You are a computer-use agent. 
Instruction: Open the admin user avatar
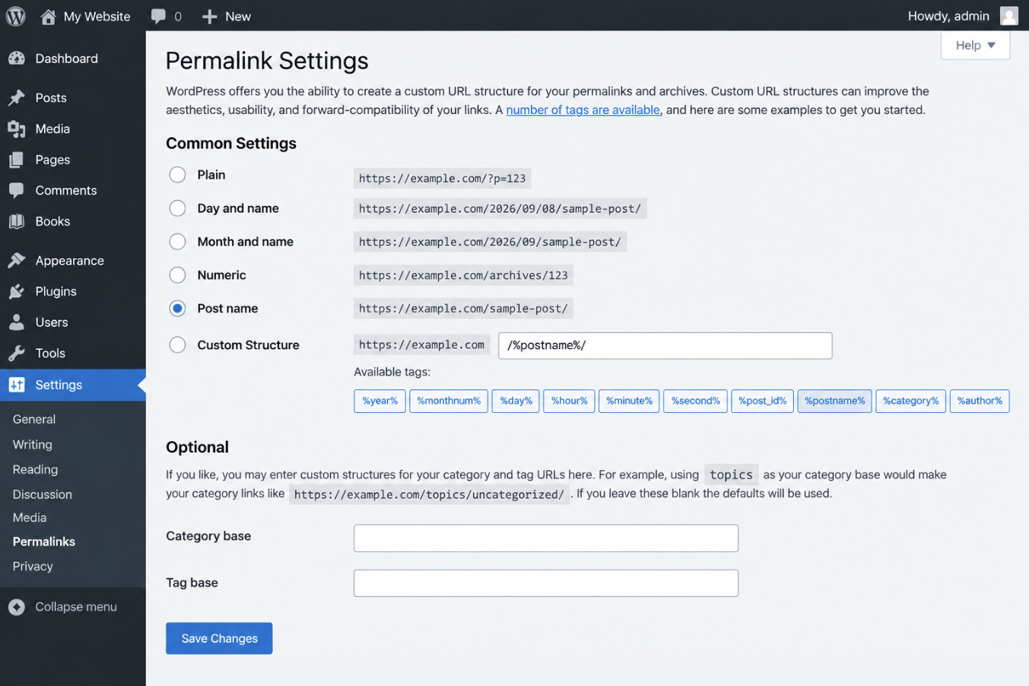coord(1008,16)
